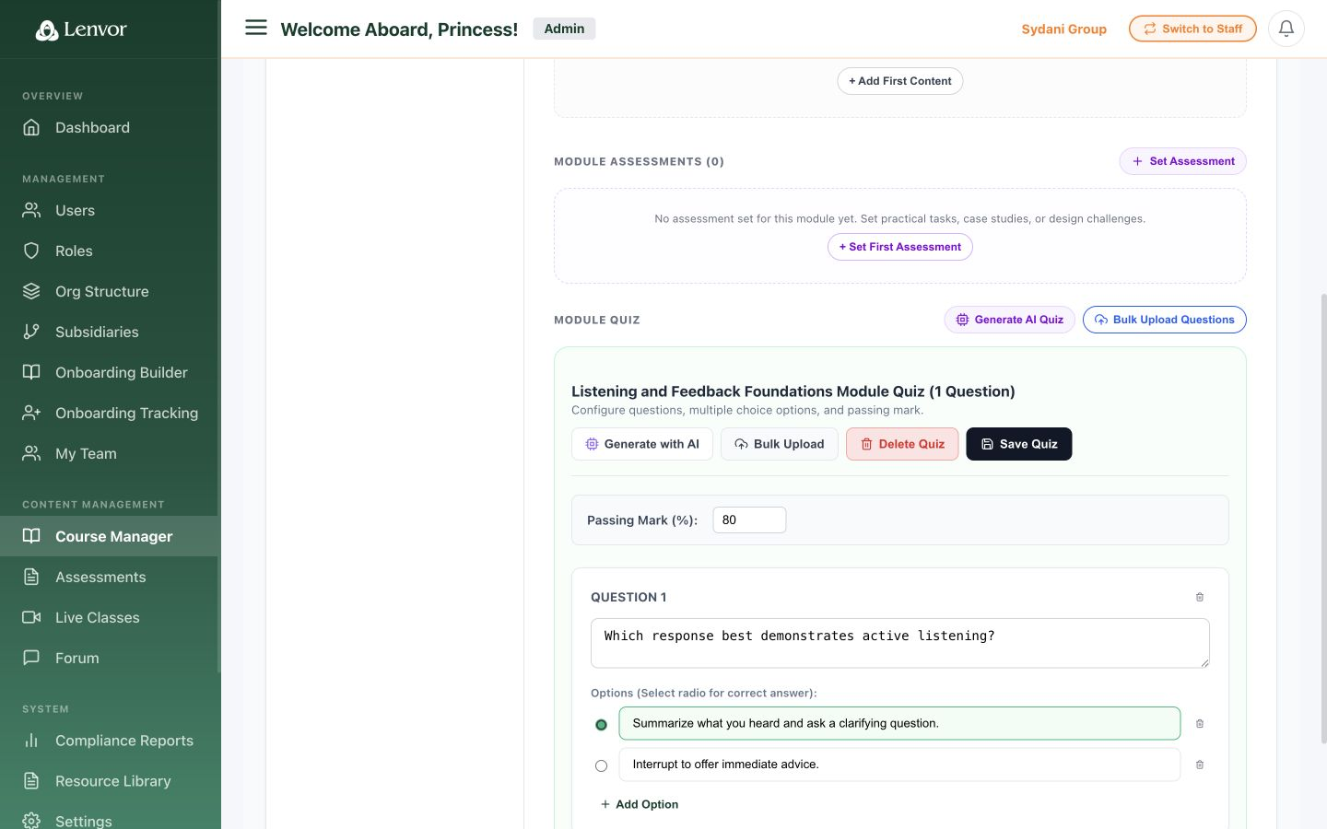Go to Live Classes
Viewport: 1327px width, 829px height.
click(x=110, y=617)
